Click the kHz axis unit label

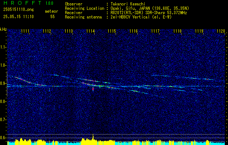click(3, 29)
